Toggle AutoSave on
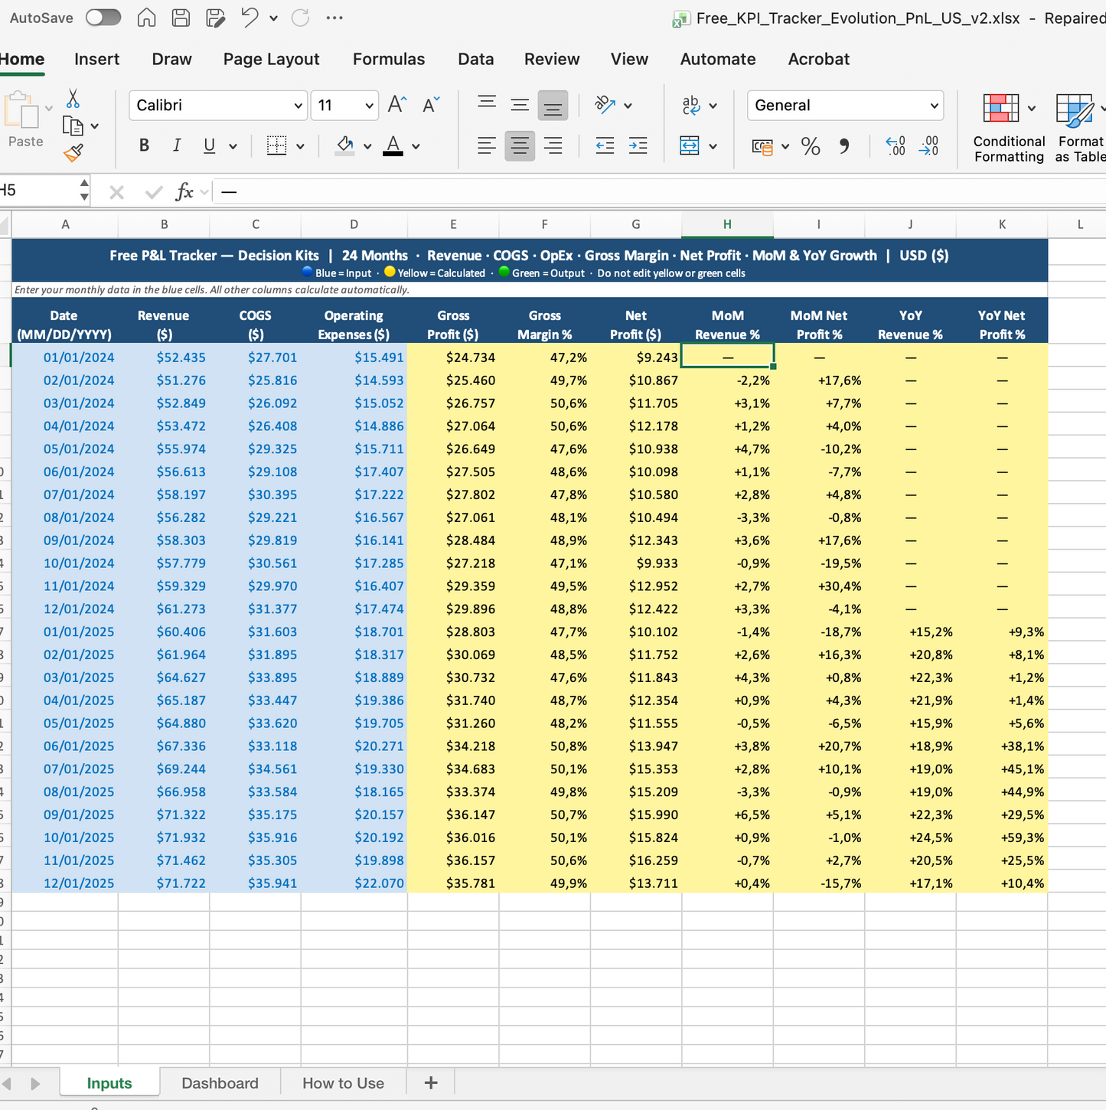 103,17
